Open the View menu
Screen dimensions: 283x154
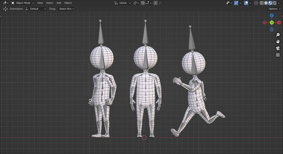40,3
